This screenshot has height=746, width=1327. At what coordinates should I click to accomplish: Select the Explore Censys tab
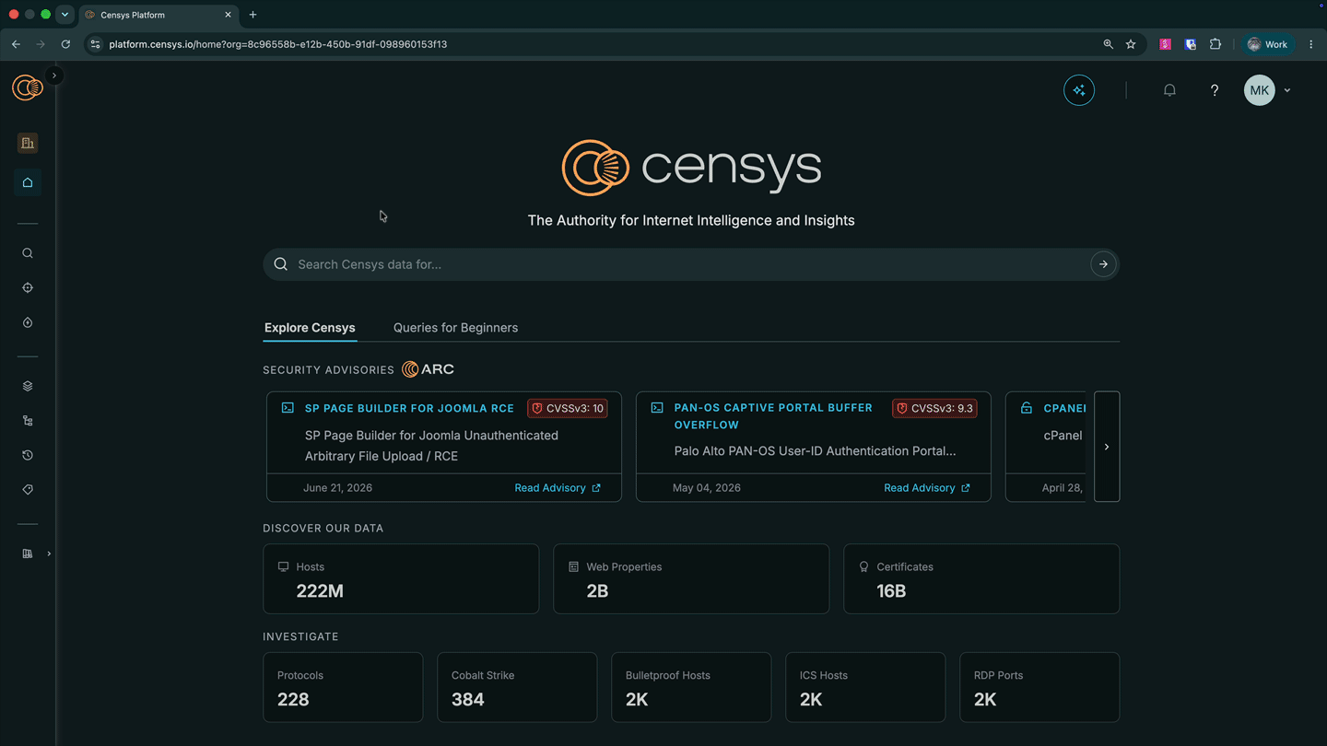[x=310, y=328]
